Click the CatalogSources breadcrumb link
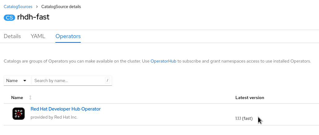319x135 pixels. click(18, 7)
